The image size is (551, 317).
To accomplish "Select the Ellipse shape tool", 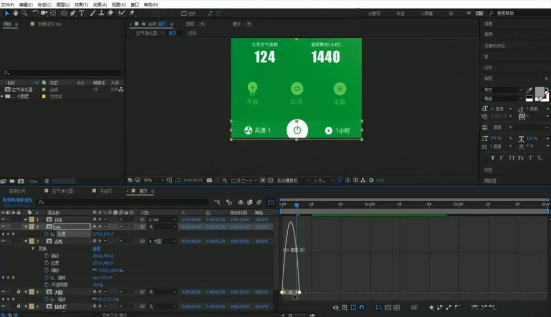I will point(64,13).
